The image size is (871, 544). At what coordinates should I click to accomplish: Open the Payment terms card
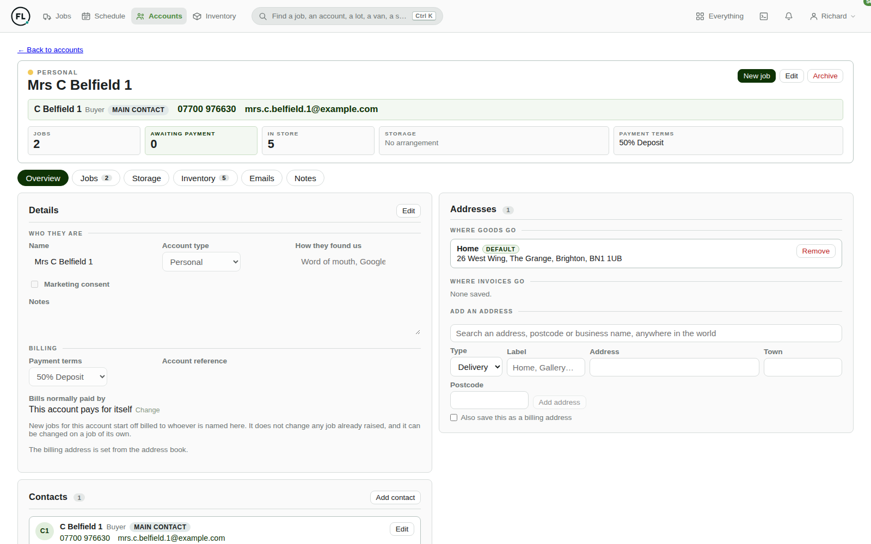point(728,140)
